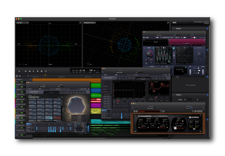The height and width of the screenshot is (156, 225).
Task: Open the Perspective View selector dropdown
Action: tap(89, 22)
